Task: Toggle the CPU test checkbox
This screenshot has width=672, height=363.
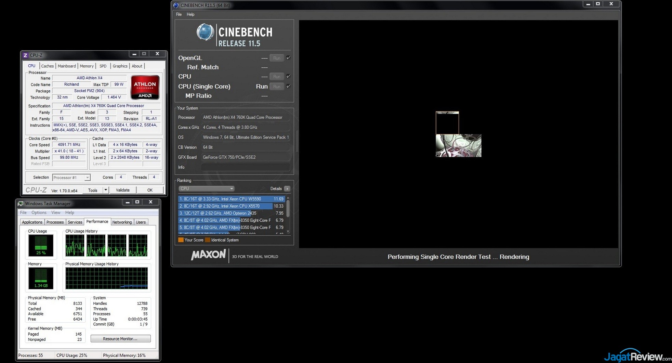Action: pyautogui.click(x=288, y=76)
